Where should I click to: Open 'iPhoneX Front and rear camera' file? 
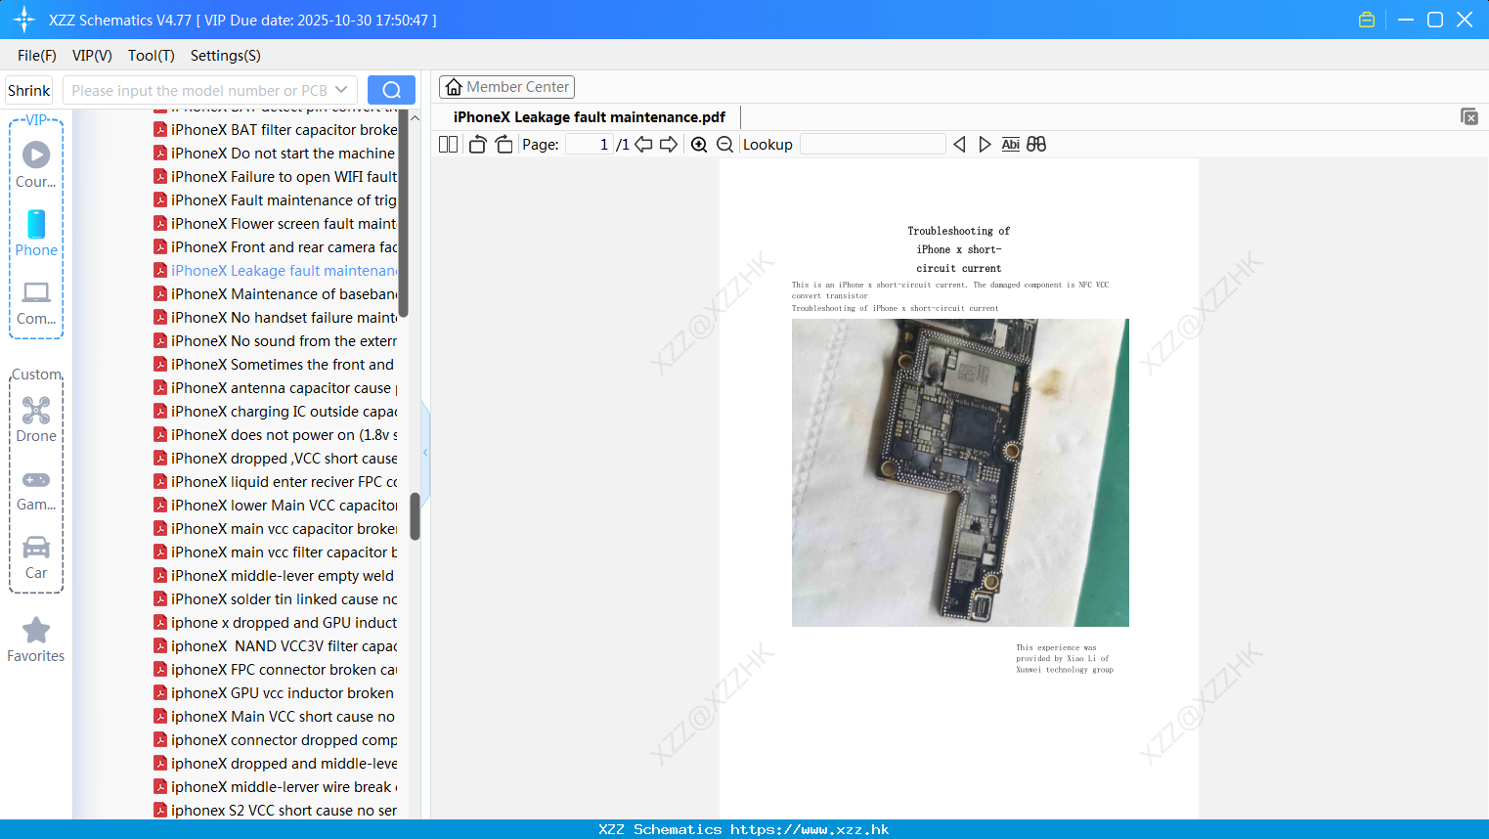pos(276,246)
